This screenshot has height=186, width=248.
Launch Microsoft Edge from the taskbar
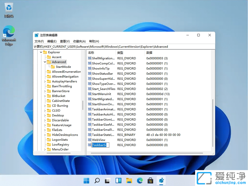coord(140,180)
